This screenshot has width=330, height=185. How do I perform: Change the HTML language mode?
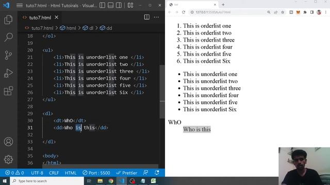click(x=71, y=173)
